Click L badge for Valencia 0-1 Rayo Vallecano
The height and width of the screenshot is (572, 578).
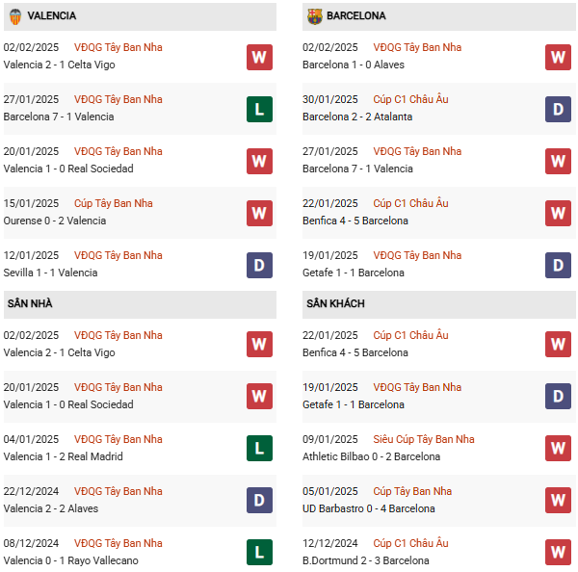pyautogui.click(x=259, y=553)
